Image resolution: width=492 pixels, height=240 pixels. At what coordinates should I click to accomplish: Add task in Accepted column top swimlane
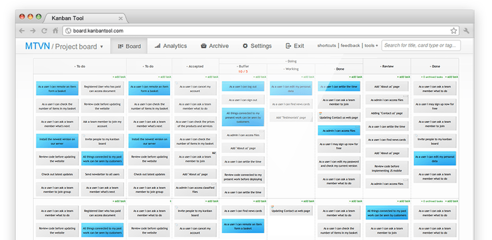pyautogui.click(x=211, y=77)
